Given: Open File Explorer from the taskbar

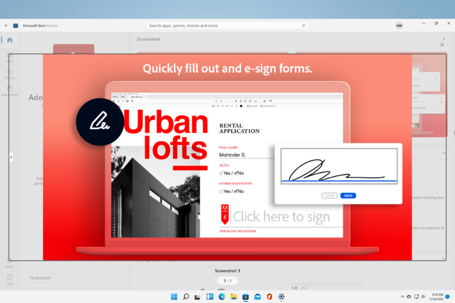Looking at the screenshot, I should click(234, 296).
